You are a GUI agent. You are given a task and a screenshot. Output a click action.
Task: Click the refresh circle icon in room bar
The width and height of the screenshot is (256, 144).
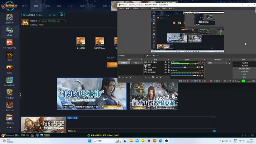(50, 15)
